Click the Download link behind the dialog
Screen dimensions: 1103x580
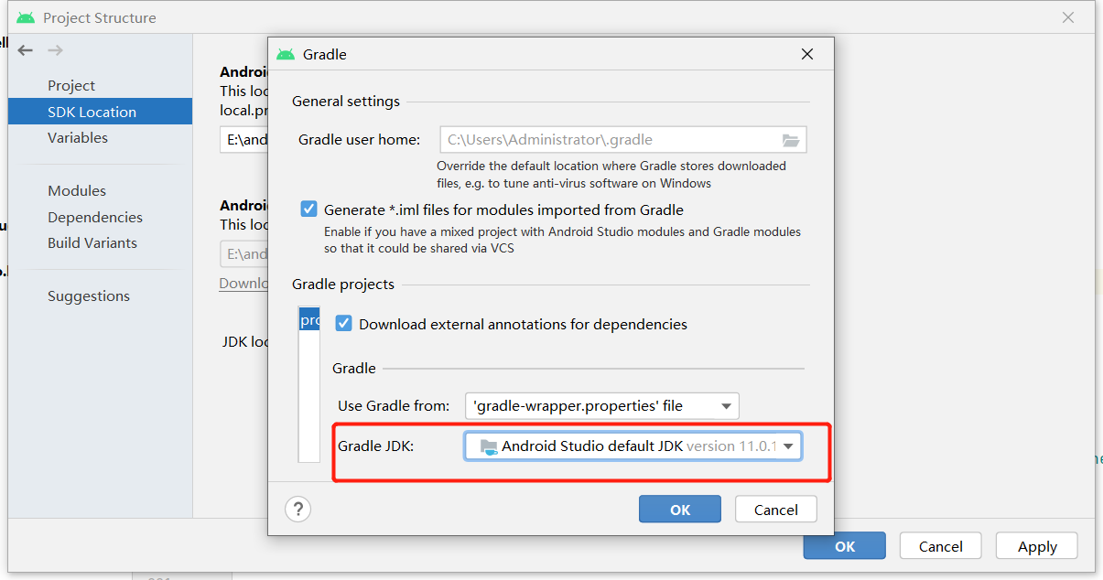click(243, 284)
